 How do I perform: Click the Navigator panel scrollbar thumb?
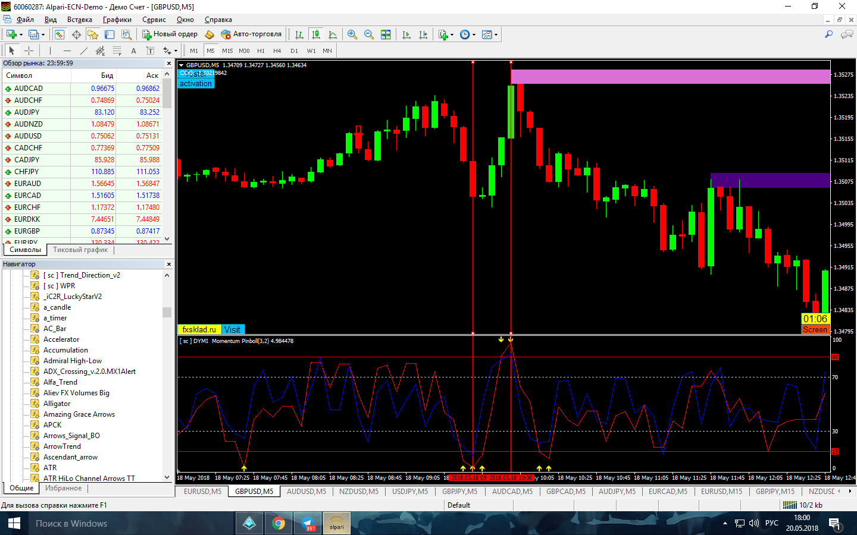pos(167,312)
